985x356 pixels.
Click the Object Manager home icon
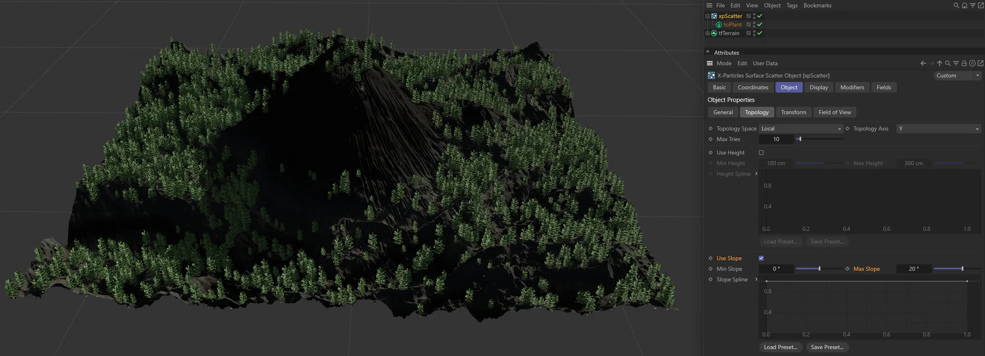(965, 5)
